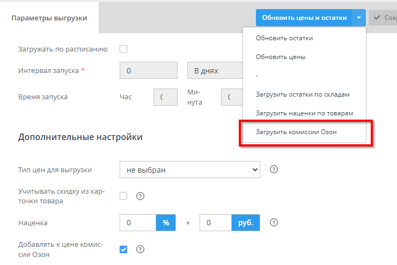Choose 'Загрузить наценки по товарам' option
Viewport: 397px width, 265px height.
click(x=304, y=113)
